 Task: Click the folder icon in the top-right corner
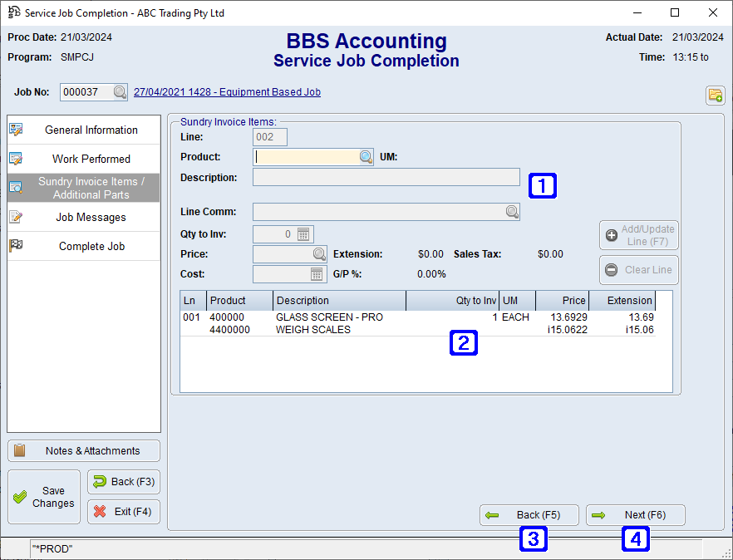point(715,96)
